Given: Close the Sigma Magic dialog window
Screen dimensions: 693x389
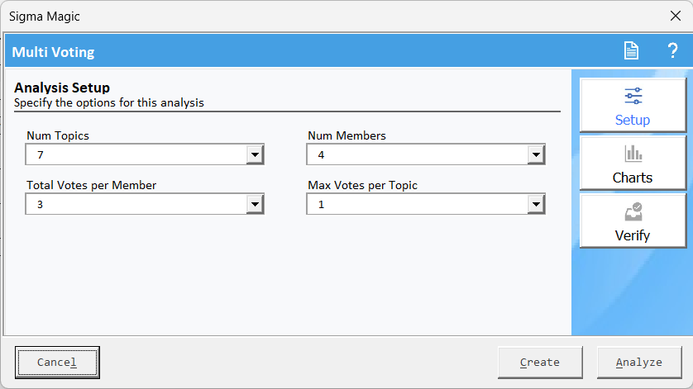Looking at the screenshot, I should [x=676, y=17].
